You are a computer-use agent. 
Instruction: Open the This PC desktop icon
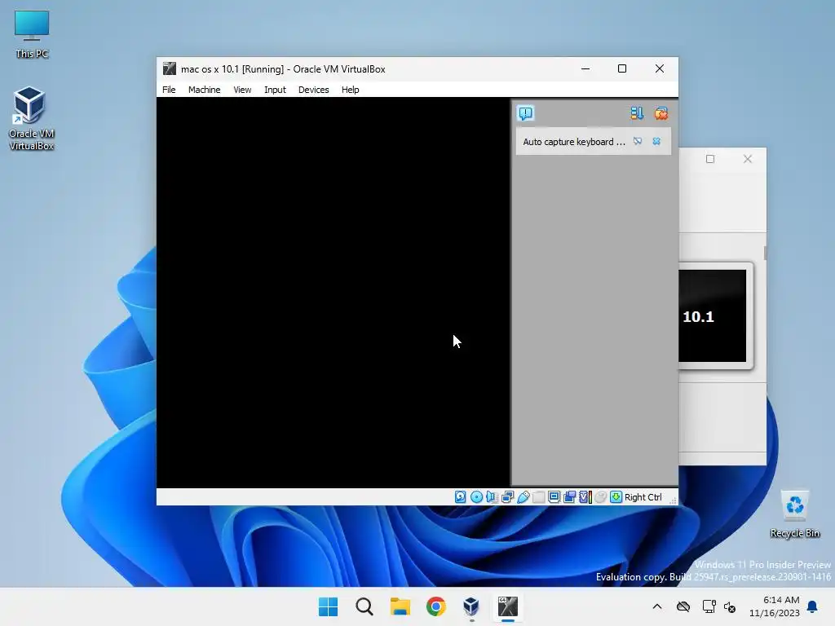point(32,34)
